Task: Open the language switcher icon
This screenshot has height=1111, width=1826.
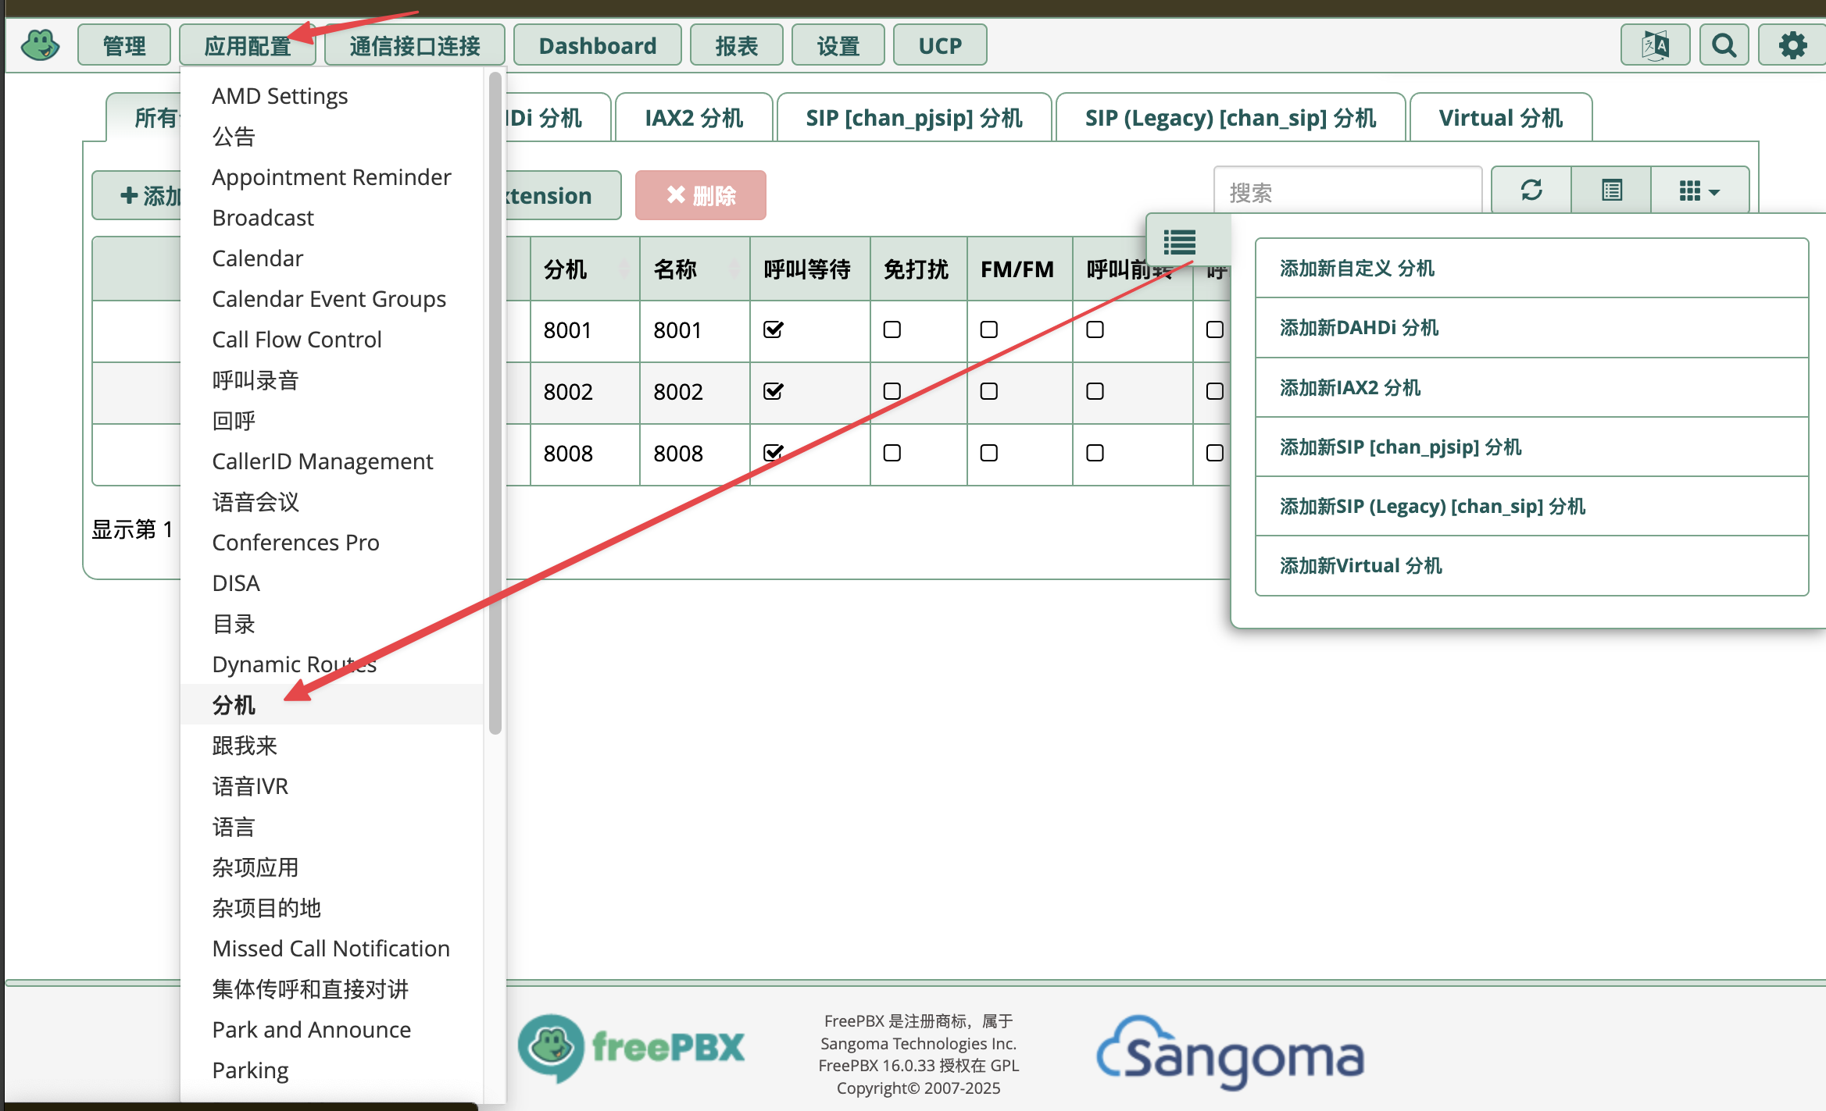Action: coord(1655,45)
